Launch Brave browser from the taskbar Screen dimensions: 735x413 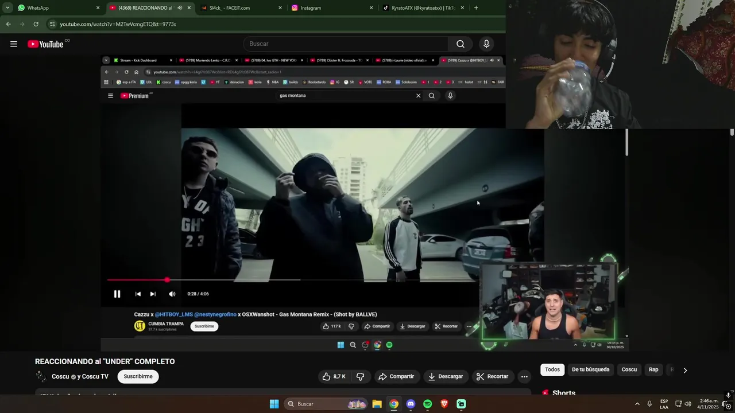[444, 404]
